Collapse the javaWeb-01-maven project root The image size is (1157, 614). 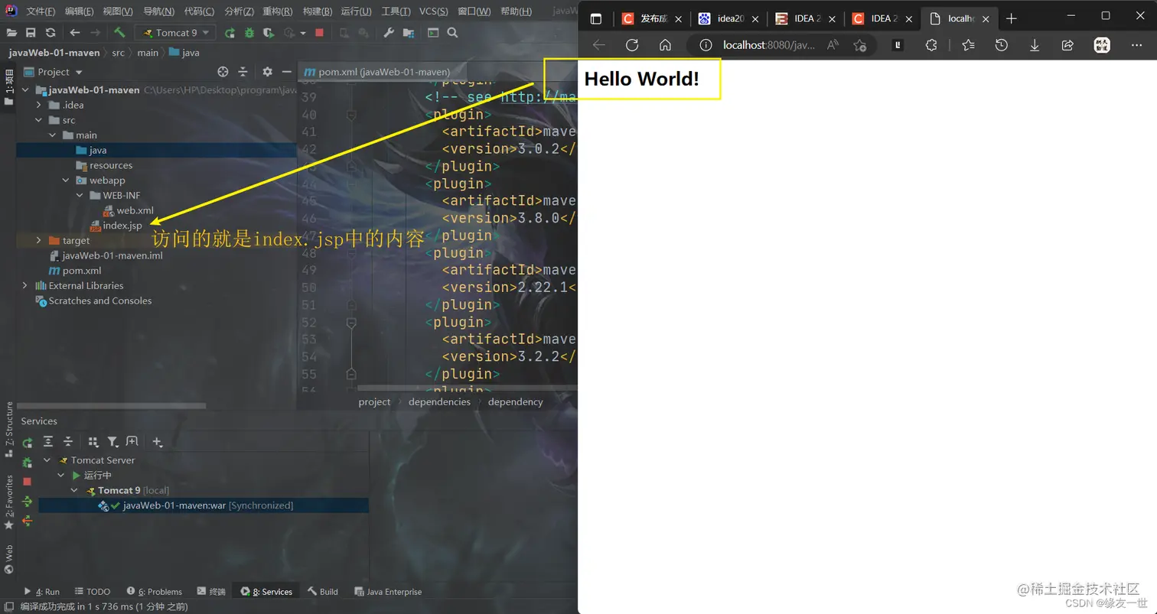pyautogui.click(x=25, y=90)
